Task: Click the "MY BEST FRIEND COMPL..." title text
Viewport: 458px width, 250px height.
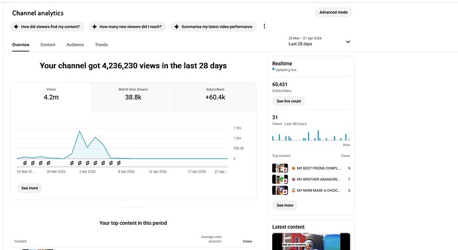Action: (319, 168)
